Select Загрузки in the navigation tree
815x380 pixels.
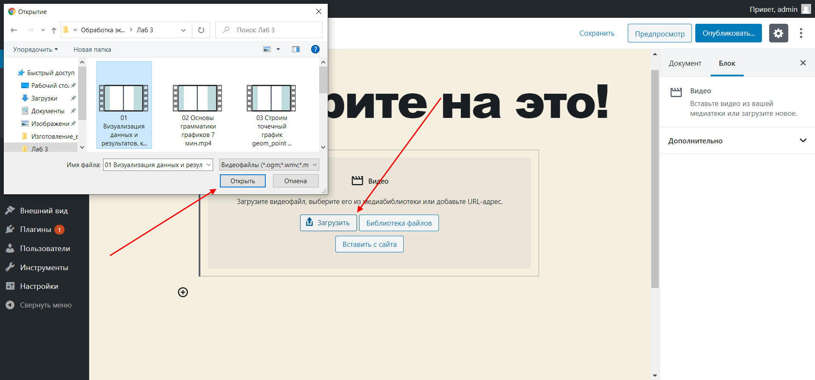44,98
